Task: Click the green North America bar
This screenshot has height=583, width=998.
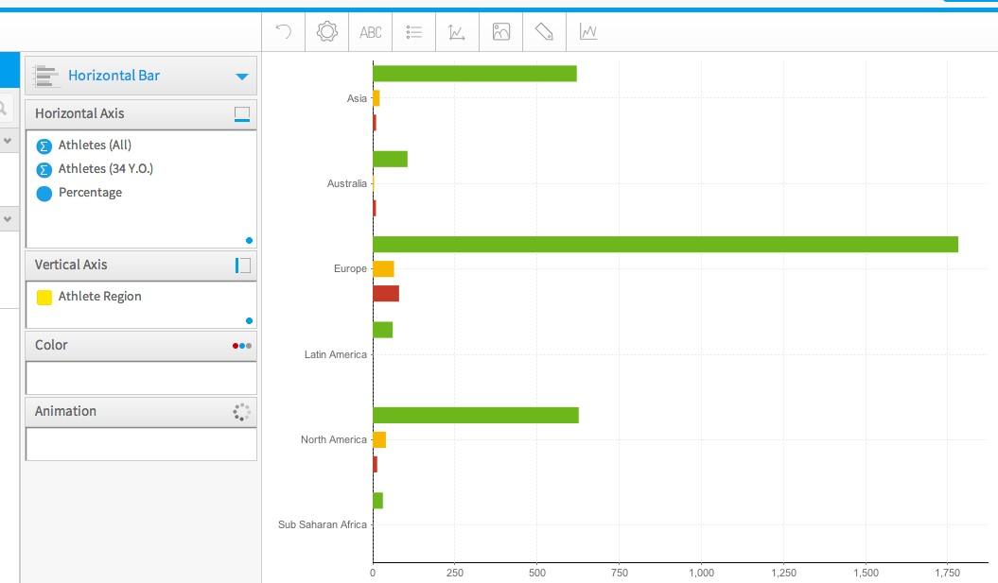Action: tap(476, 415)
